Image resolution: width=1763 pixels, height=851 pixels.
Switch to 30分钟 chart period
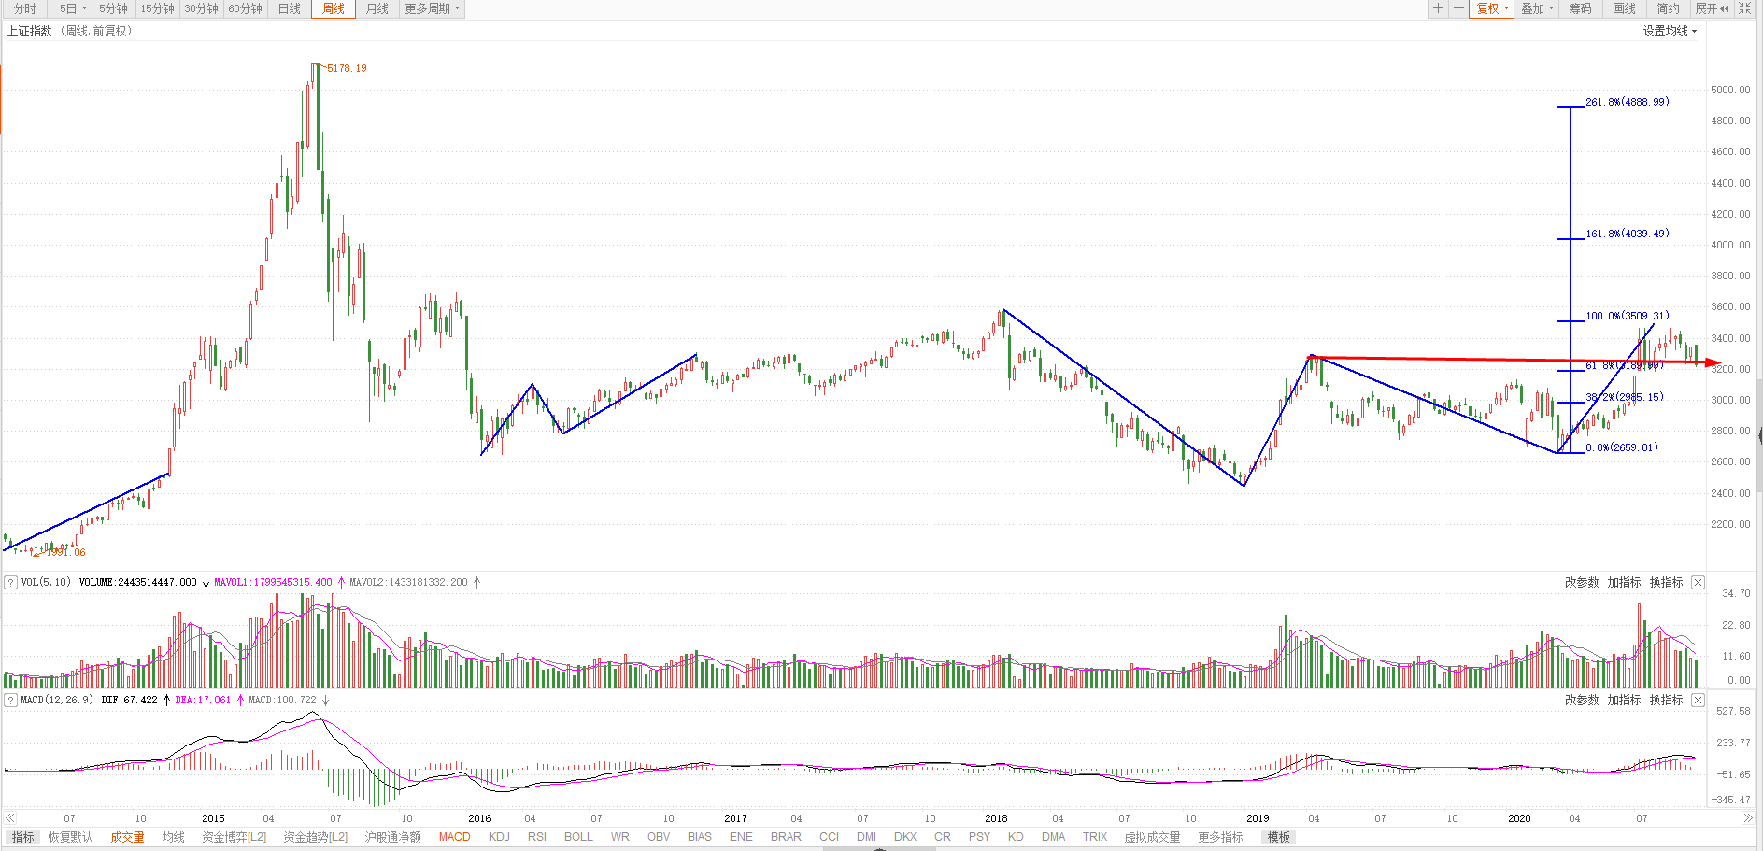coord(201,8)
